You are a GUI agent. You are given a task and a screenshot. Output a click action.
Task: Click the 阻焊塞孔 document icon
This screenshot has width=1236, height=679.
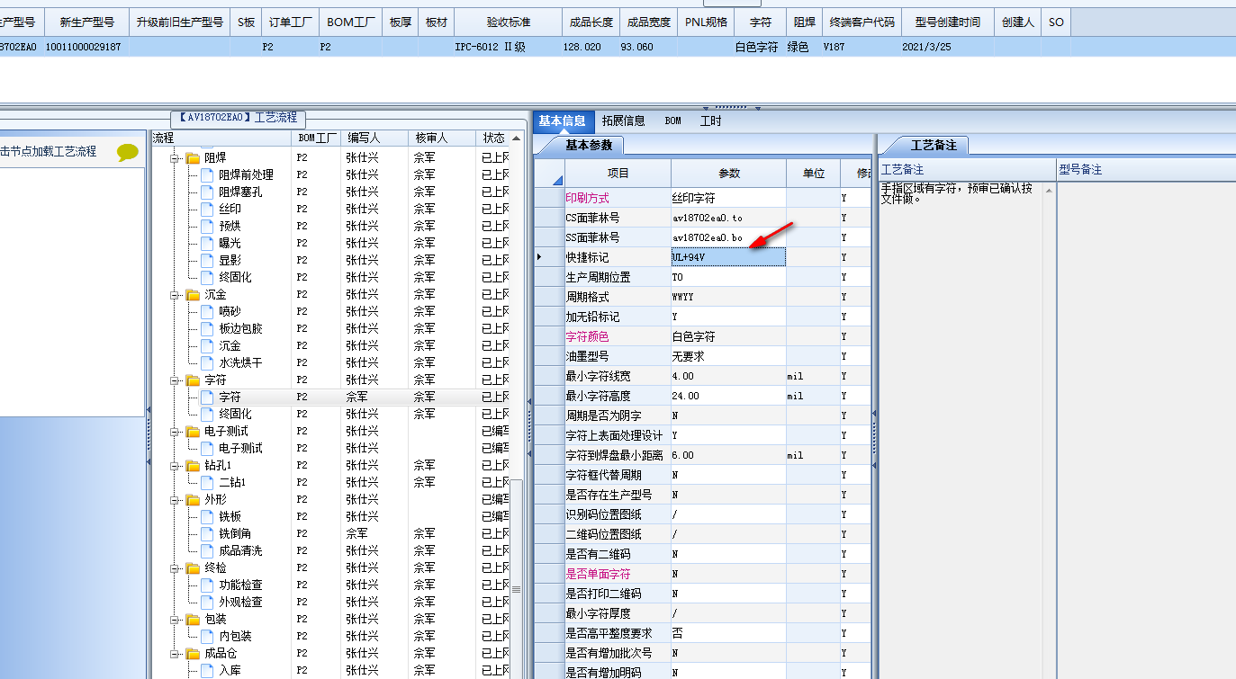point(208,192)
